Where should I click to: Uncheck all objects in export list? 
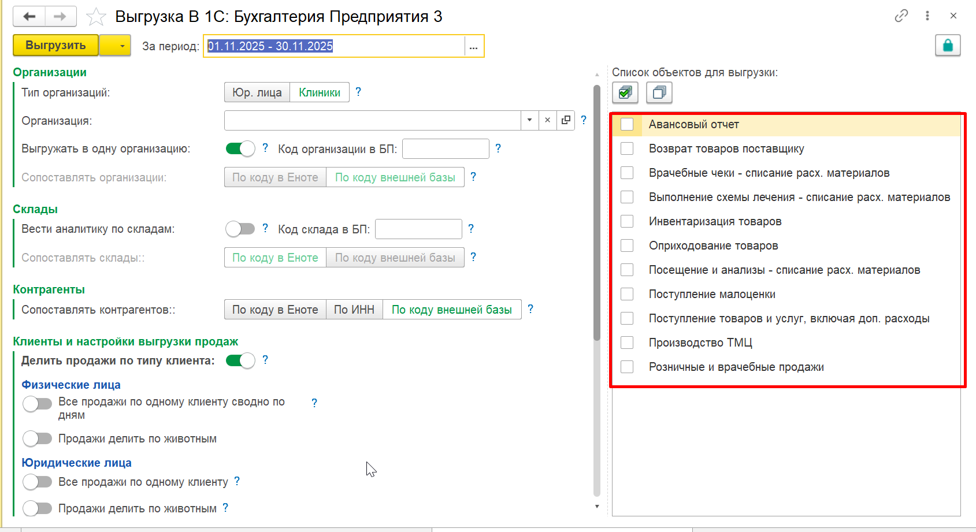pyautogui.click(x=659, y=92)
